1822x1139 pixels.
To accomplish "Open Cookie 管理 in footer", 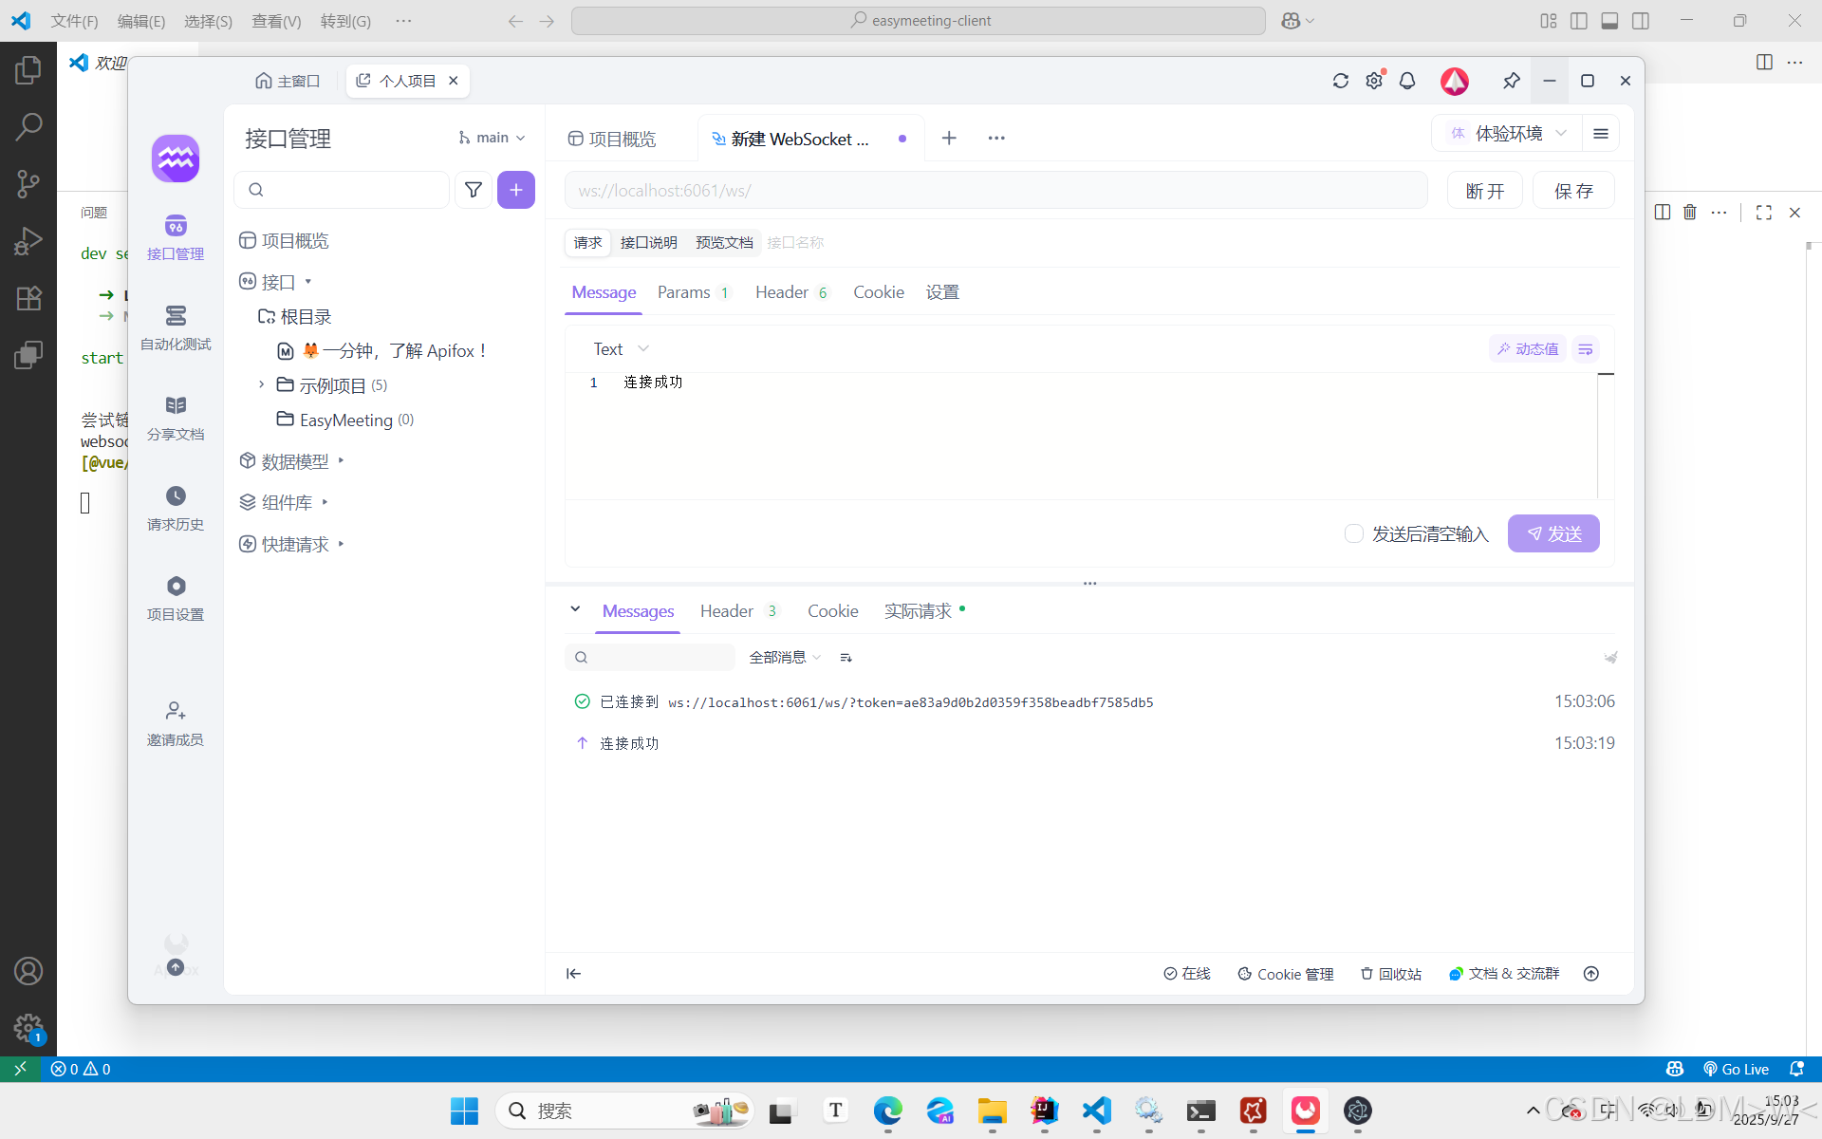I will pos(1286,974).
